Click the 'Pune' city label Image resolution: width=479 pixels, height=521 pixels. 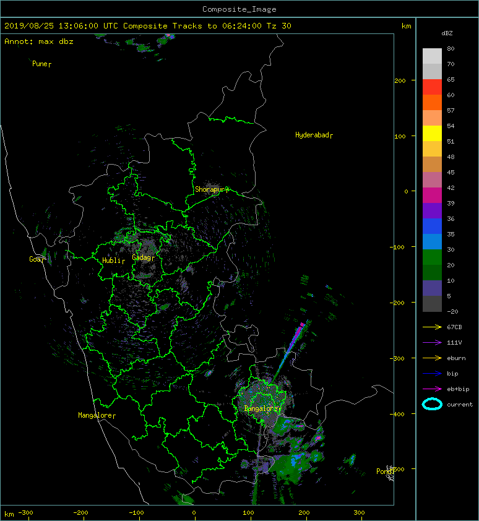pos(40,64)
